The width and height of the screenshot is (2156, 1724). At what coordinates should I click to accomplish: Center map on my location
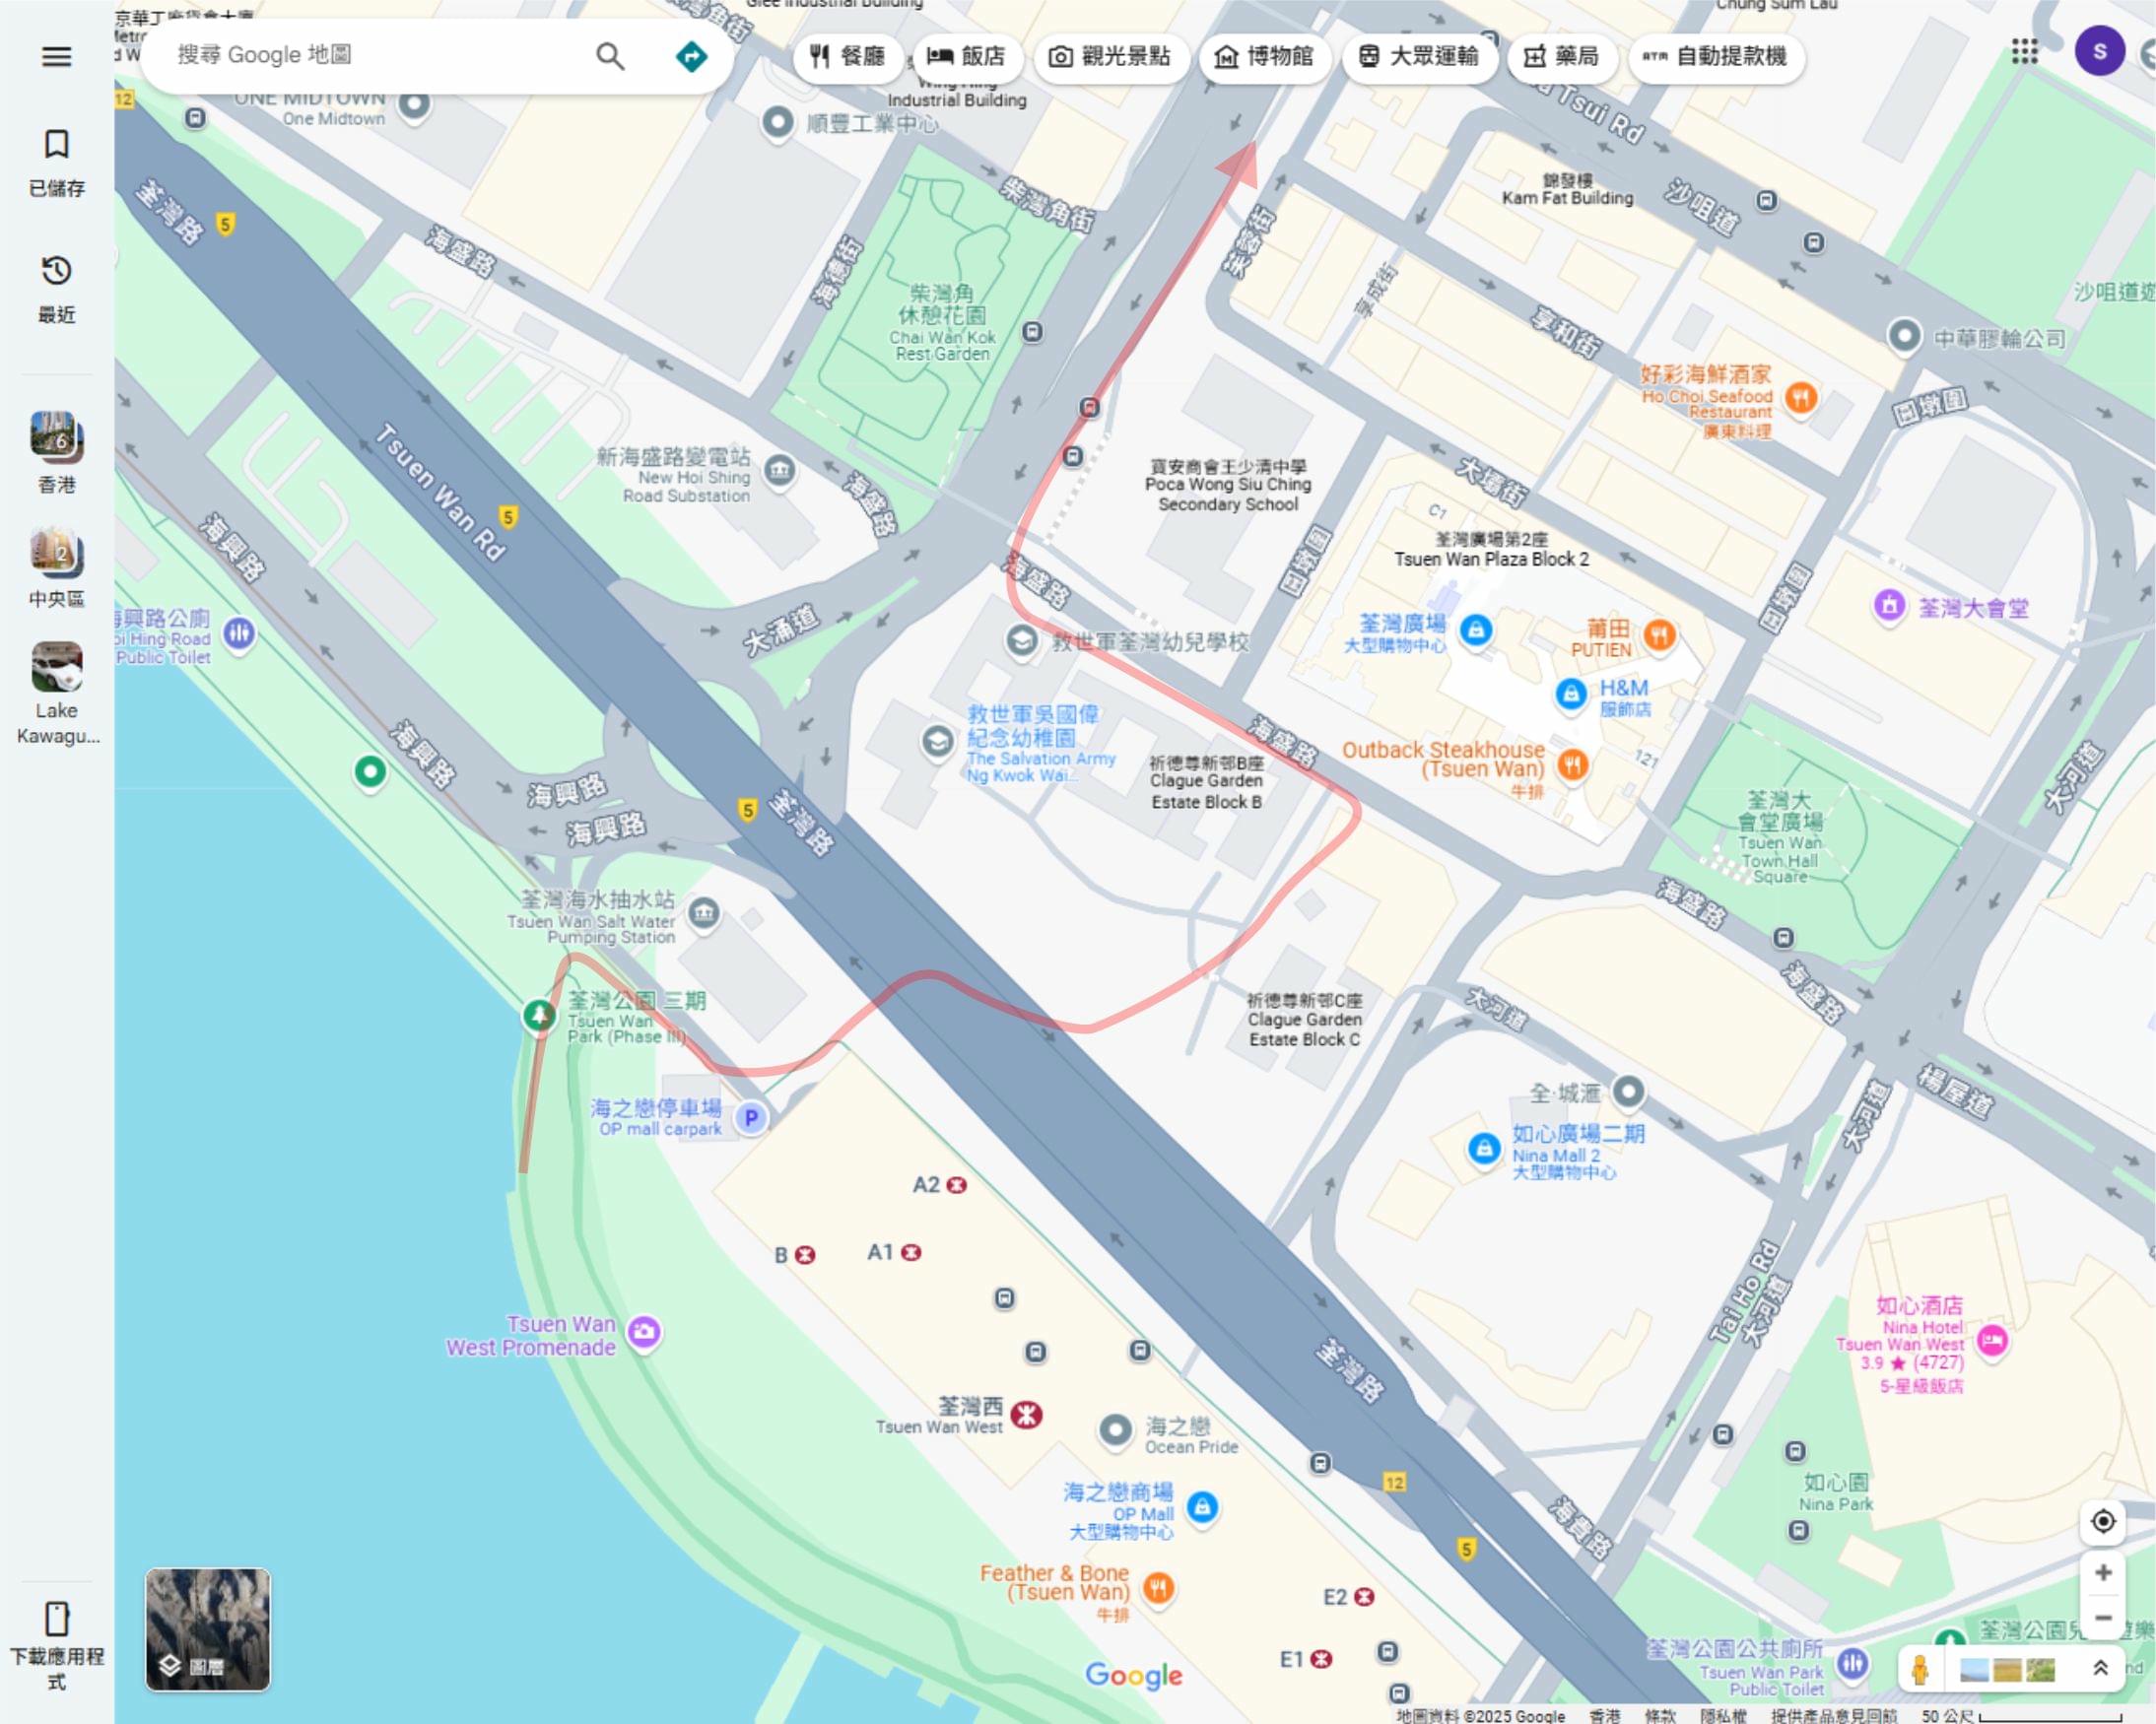(x=2103, y=1521)
